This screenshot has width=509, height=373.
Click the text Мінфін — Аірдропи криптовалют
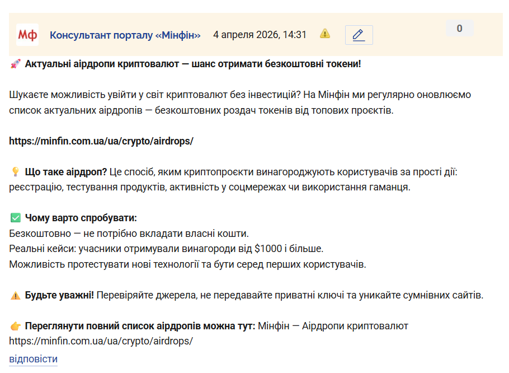pos(333,326)
